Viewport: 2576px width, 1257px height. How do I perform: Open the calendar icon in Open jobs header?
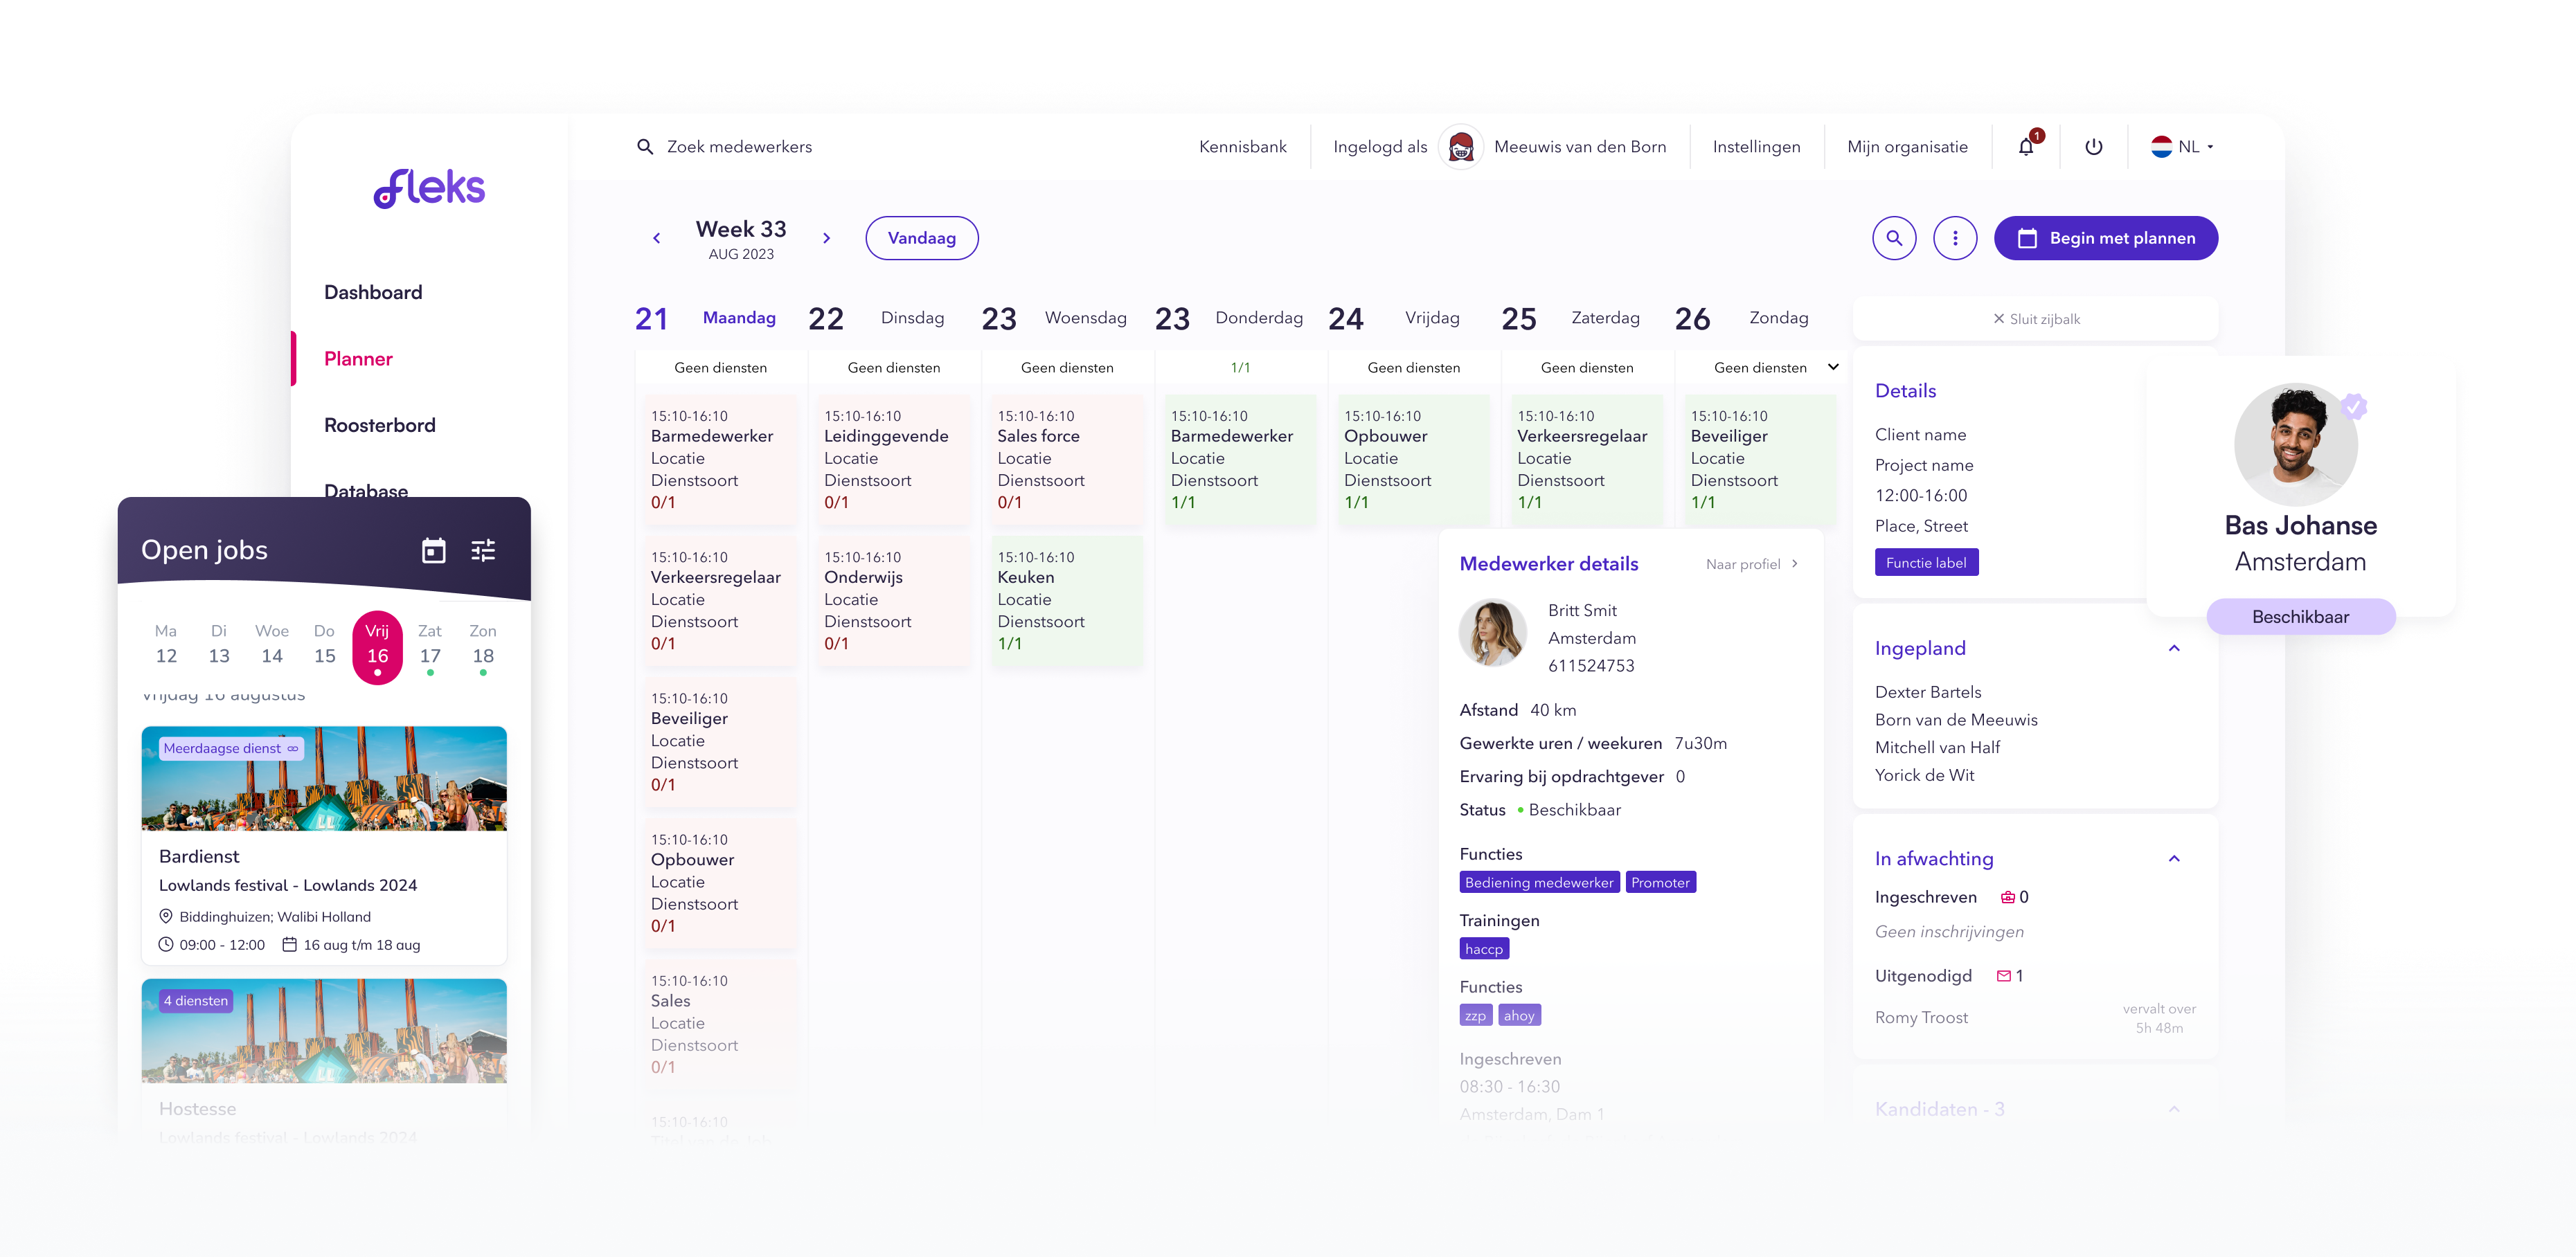click(433, 550)
